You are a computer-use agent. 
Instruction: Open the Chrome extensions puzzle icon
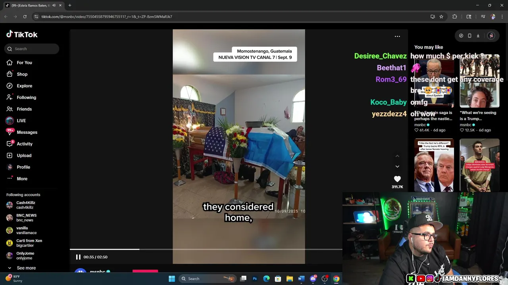[x=455, y=17]
